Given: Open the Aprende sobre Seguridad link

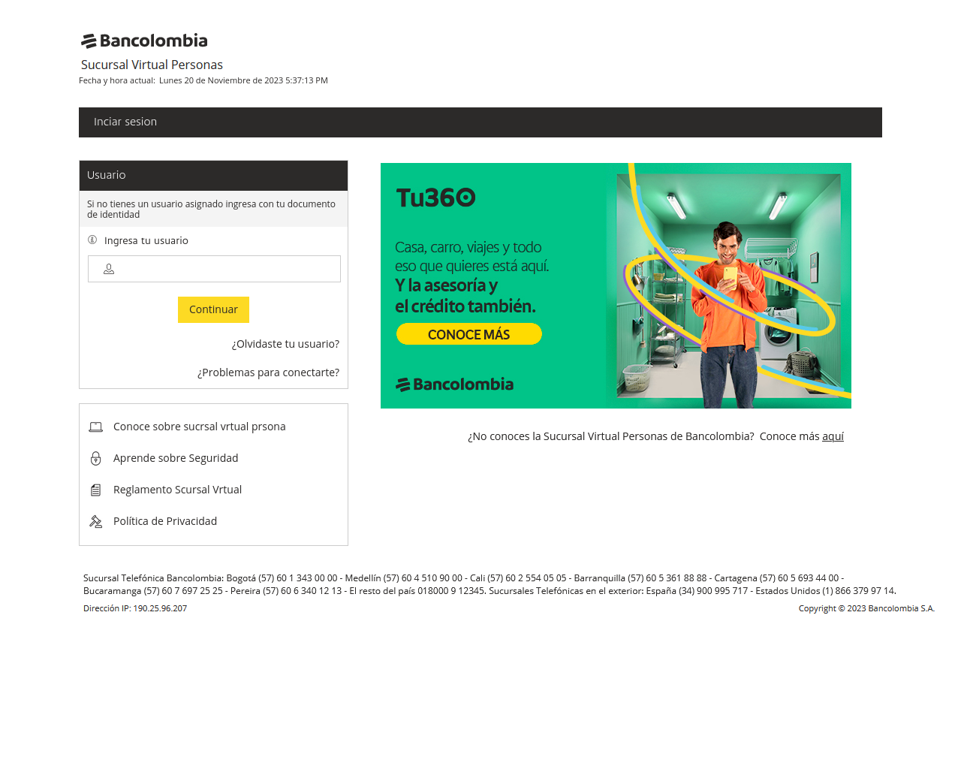Looking at the screenshot, I should point(176,458).
